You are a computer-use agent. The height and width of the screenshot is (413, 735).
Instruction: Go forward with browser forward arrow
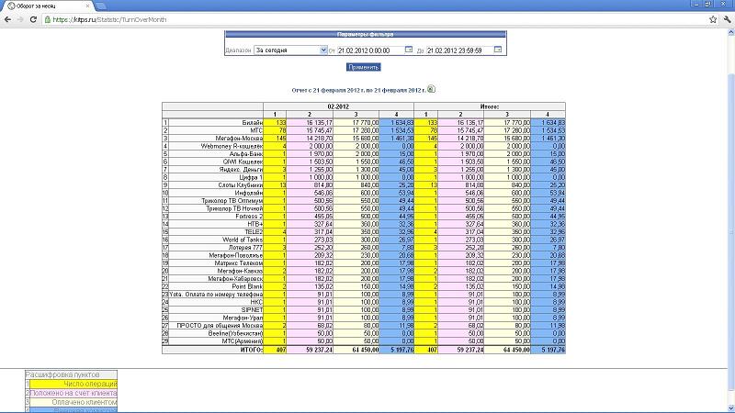tap(20, 19)
